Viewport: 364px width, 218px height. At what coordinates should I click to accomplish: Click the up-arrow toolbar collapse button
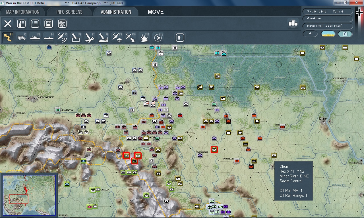(180, 37)
